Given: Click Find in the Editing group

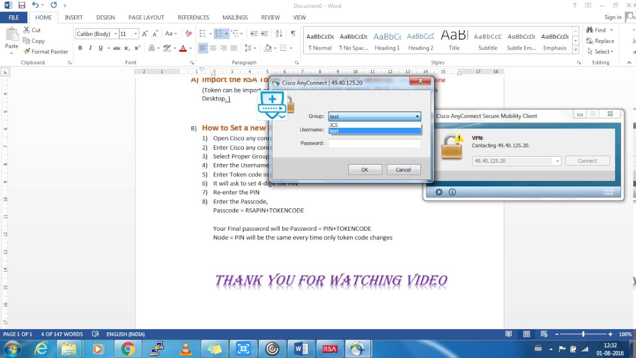Looking at the screenshot, I should coord(596,30).
